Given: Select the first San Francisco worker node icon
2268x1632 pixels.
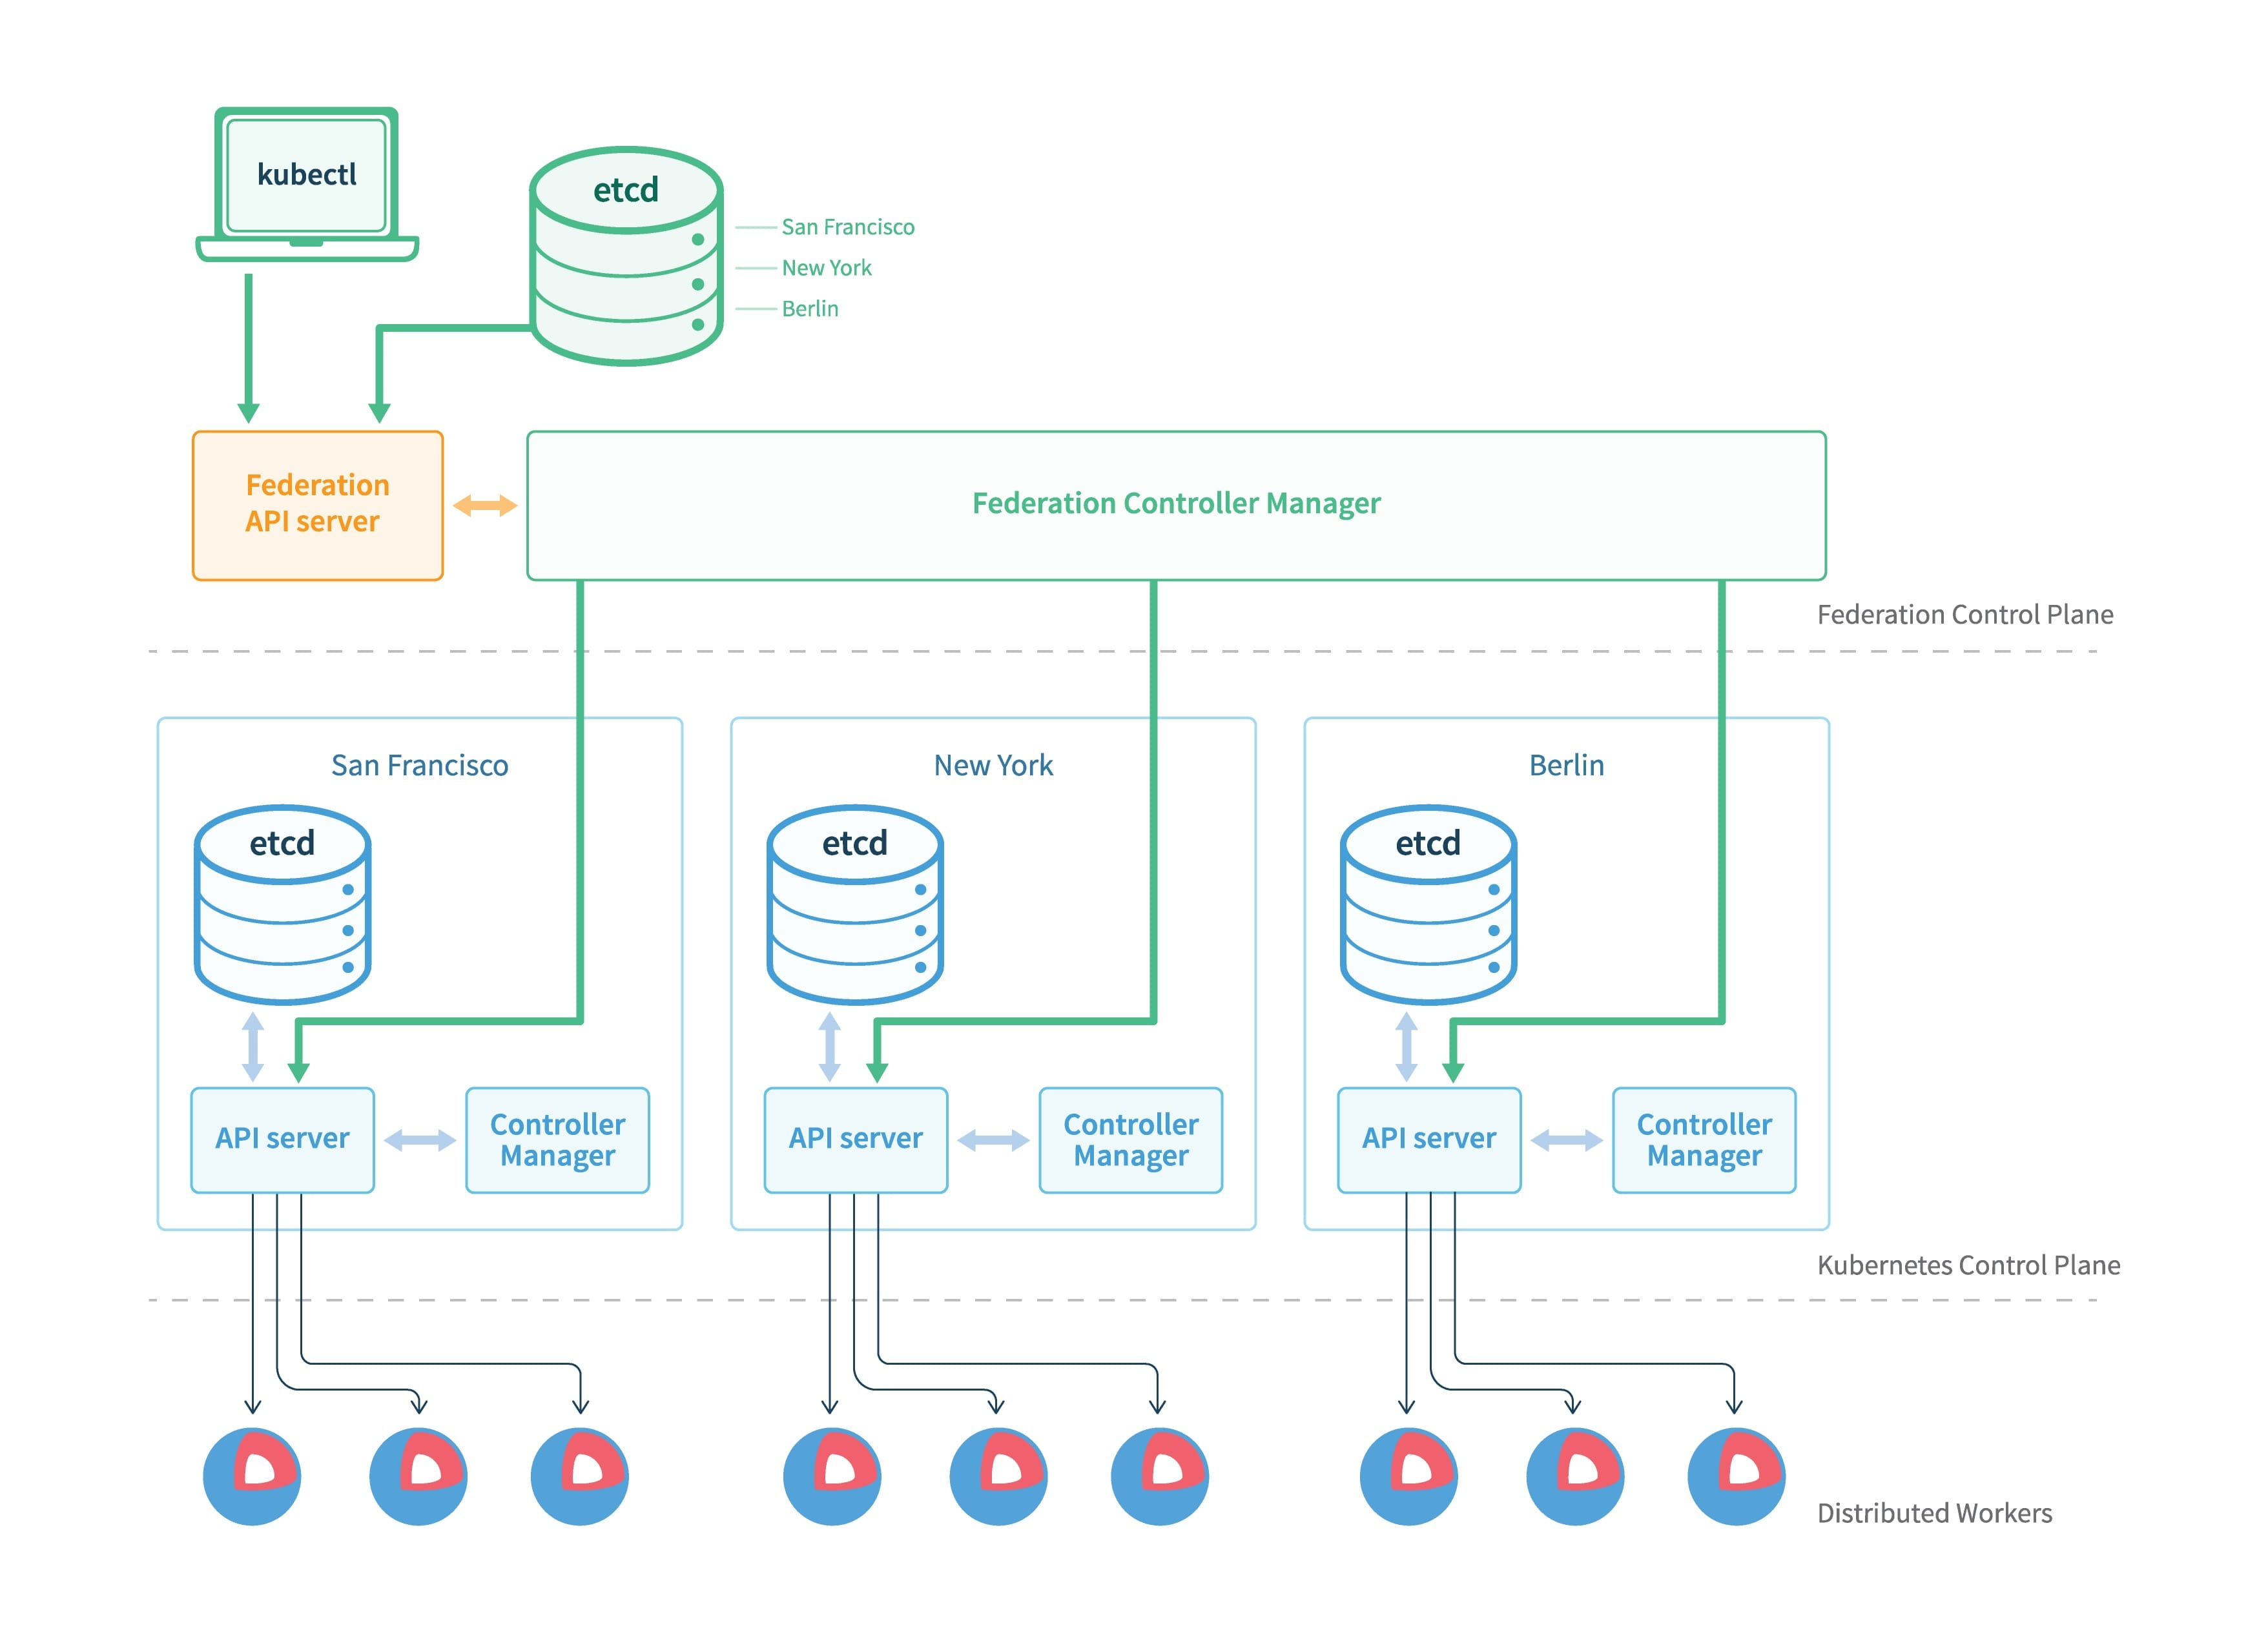Looking at the screenshot, I should [x=252, y=1477].
